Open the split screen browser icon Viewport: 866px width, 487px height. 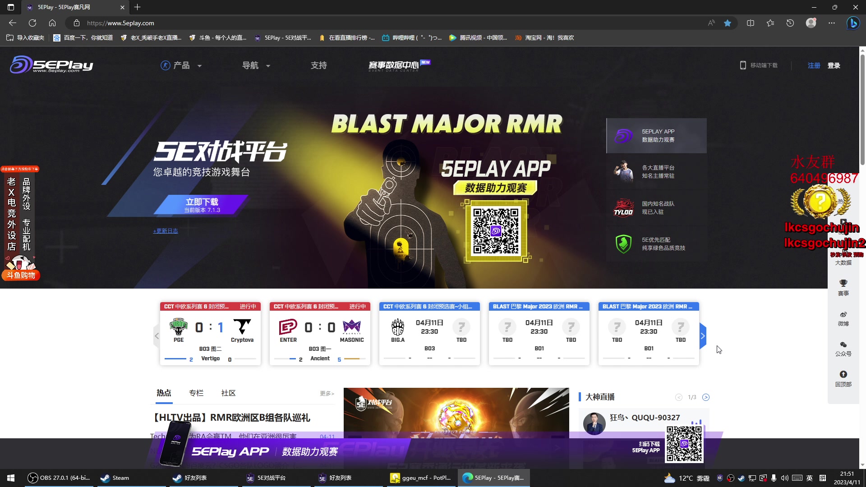pos(751,23)
